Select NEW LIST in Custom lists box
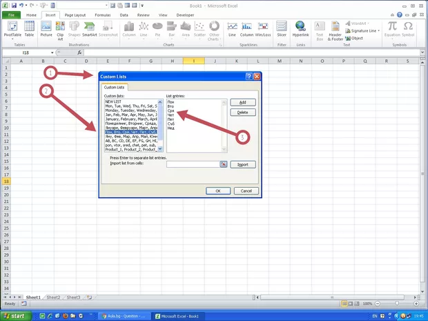This screenshot has width=428, height=321. coord(113,101)
